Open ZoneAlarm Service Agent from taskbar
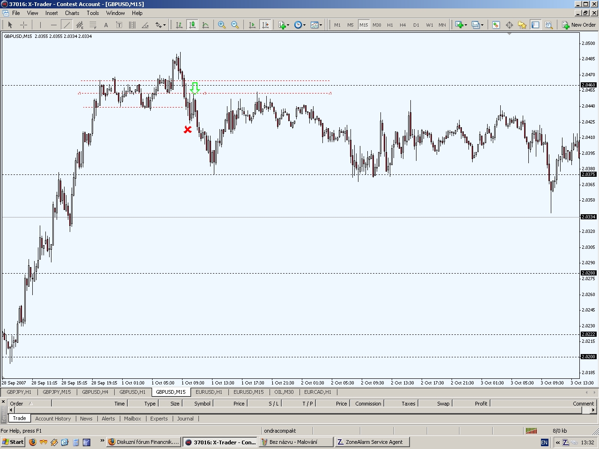The image size is (599, 449). click(x=372, y=442)
